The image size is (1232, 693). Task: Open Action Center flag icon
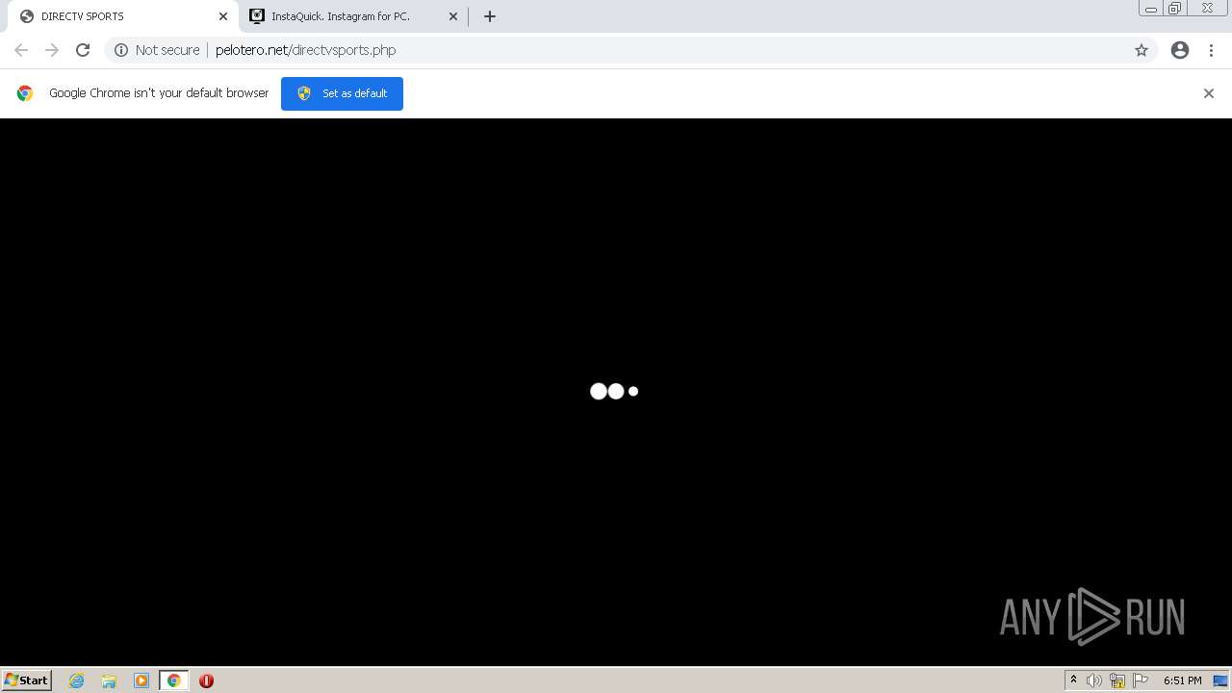pyautogui.click(x=1141, y=680)
